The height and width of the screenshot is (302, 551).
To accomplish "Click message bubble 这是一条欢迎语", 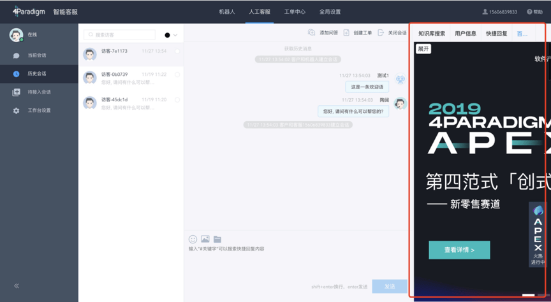I will coord(367,87).
